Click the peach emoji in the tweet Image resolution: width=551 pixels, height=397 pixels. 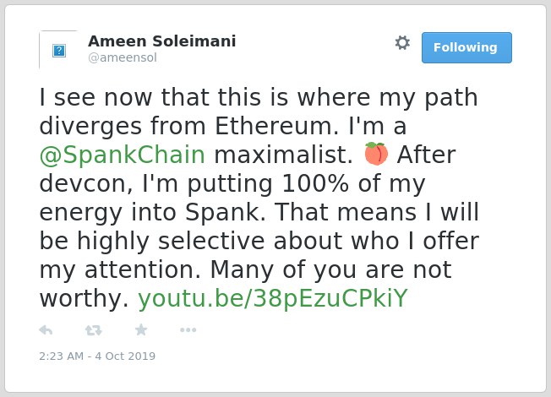(x=376, y=154)
